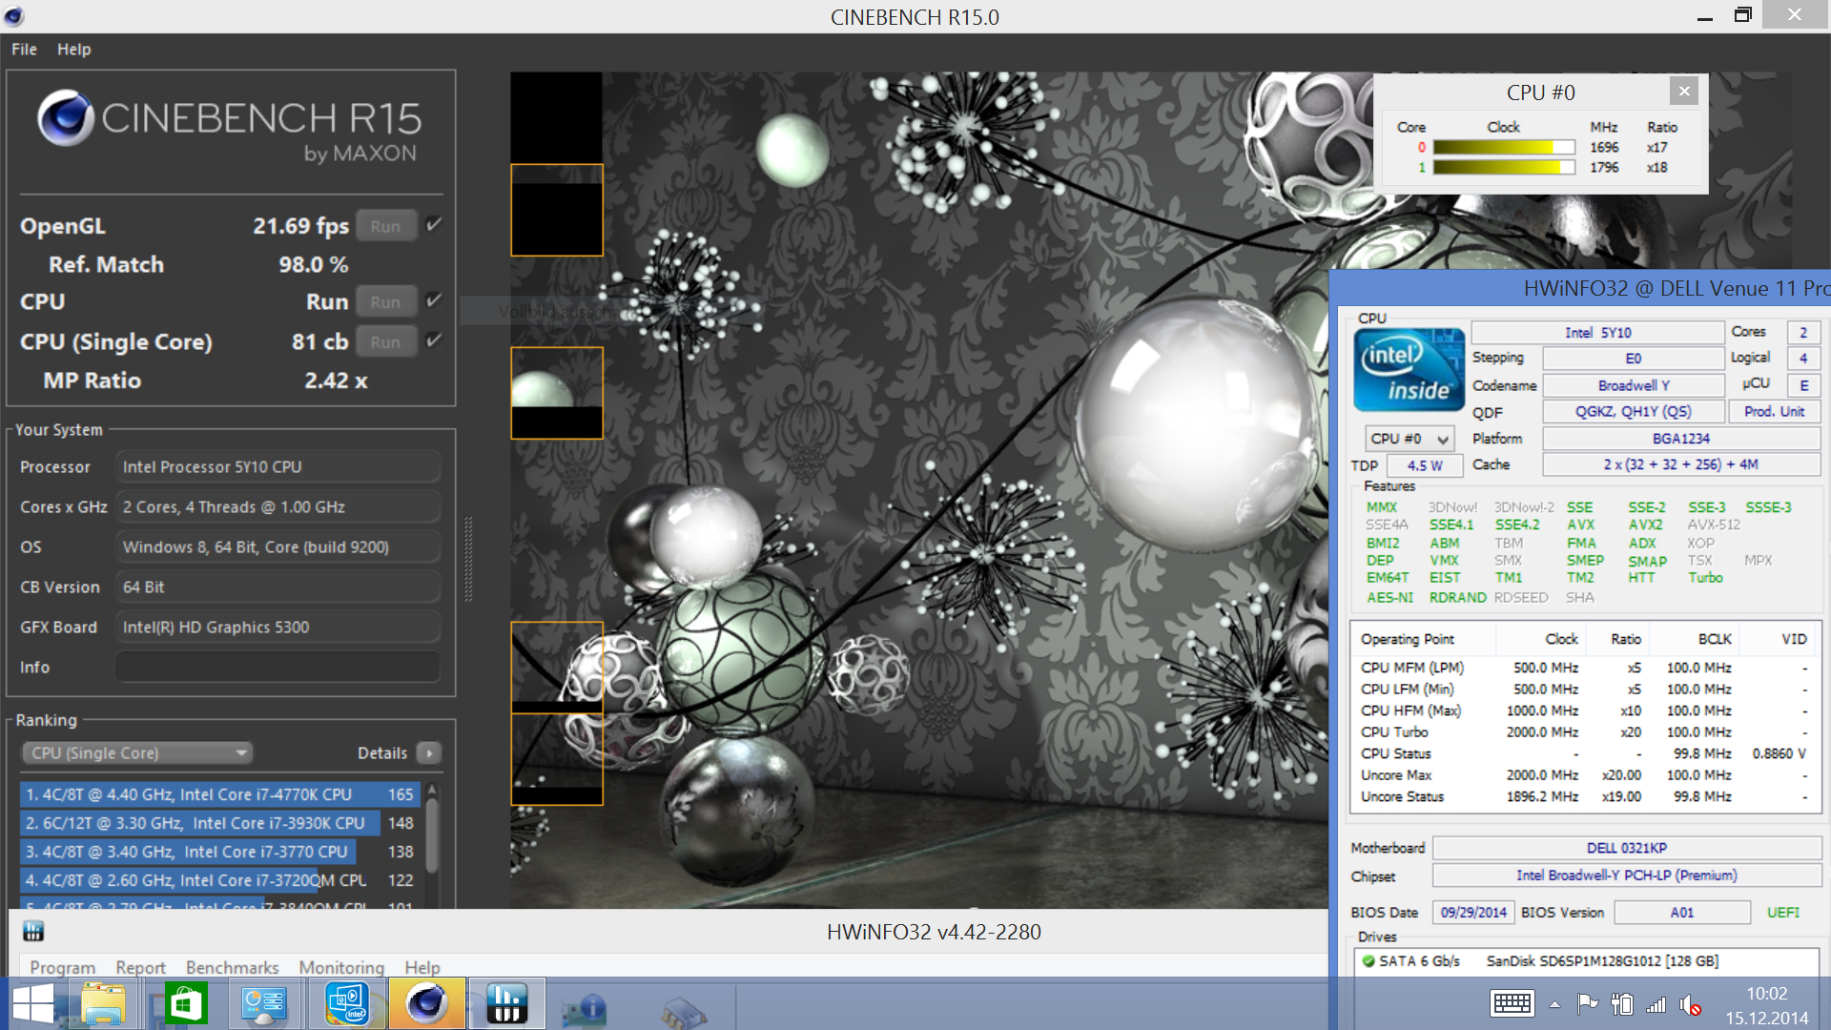This screenshot has height=1030, width=1831.
Task: Toggle the CPU (Single Core) checkbox
Action: 434,340
